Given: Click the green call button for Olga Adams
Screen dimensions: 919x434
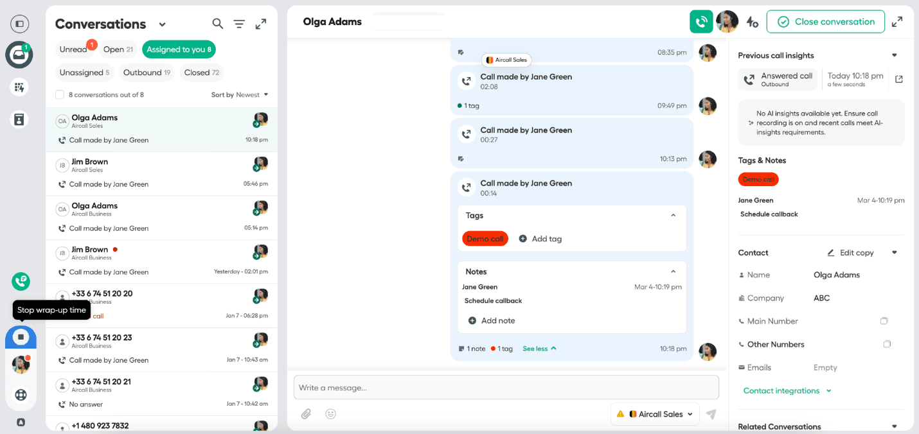Looking at the screenshot, I should [x=701, y=21].
